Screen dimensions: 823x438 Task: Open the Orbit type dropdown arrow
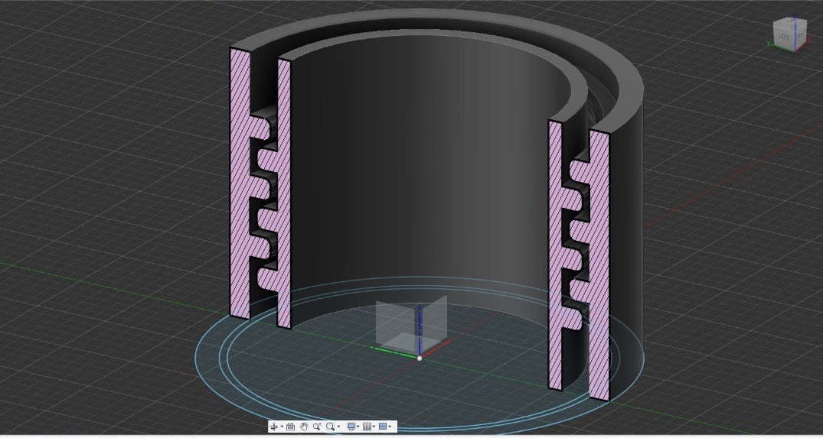[x=282, y=427]
